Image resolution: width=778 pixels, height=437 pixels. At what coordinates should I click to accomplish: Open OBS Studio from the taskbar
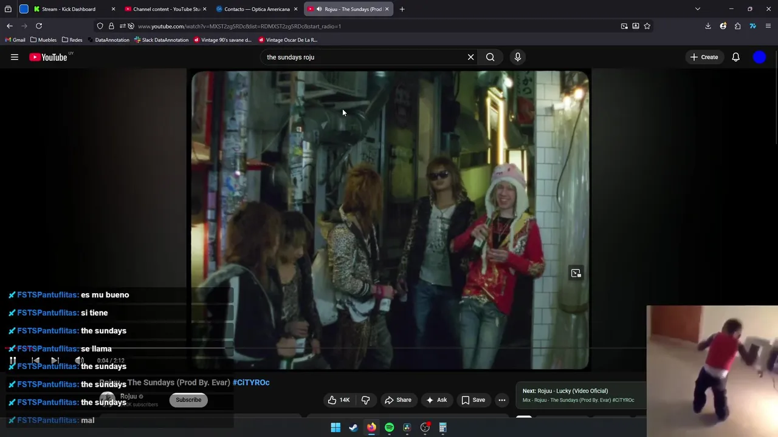pos(425,427)
